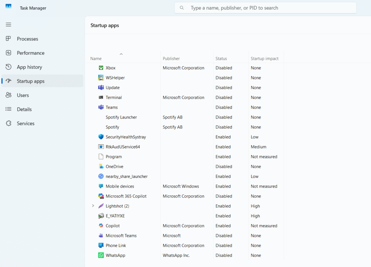Open the Performance page

tap(42, 53)
